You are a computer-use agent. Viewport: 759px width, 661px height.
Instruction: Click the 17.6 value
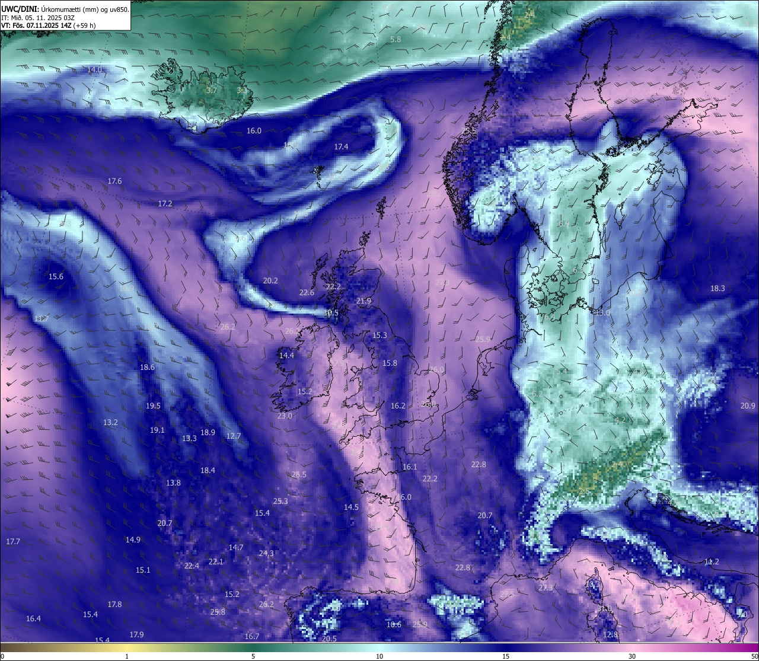(114, 181)
